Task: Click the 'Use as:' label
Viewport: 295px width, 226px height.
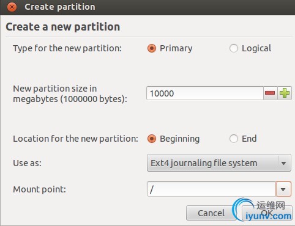Action: 28,163
